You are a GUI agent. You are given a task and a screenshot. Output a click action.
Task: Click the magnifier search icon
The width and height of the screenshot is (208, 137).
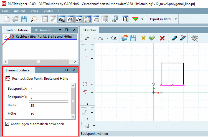click(x=34, y=19)
